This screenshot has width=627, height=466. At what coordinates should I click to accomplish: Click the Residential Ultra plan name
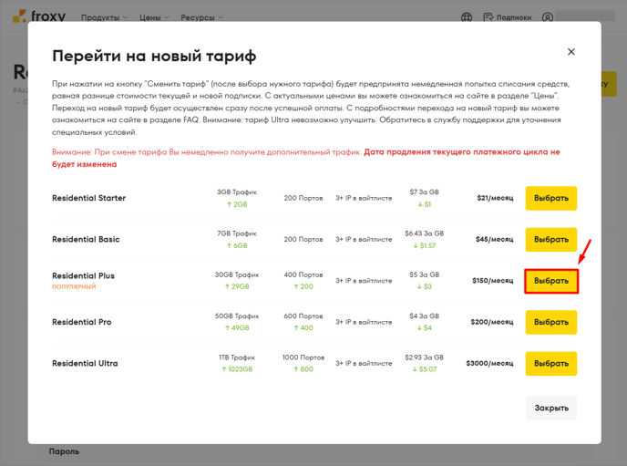[85, 363]
